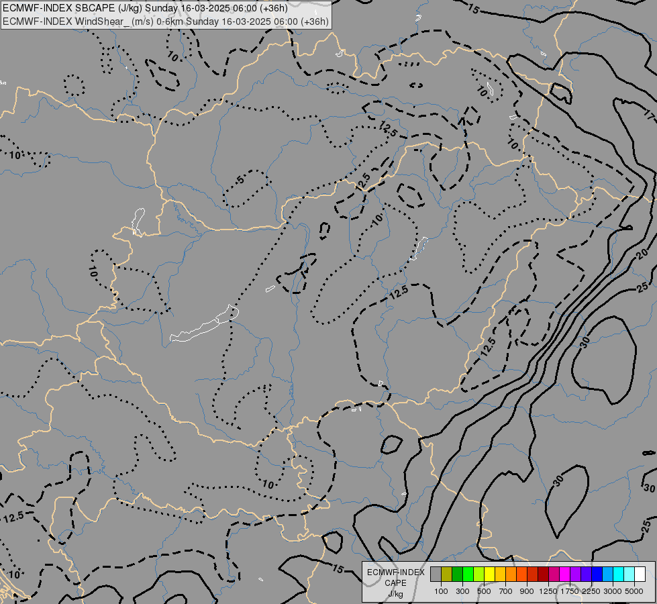657x604 pixels.
Task: Pick the dark maroon red legend swatch
Action: tap(544, 574)
